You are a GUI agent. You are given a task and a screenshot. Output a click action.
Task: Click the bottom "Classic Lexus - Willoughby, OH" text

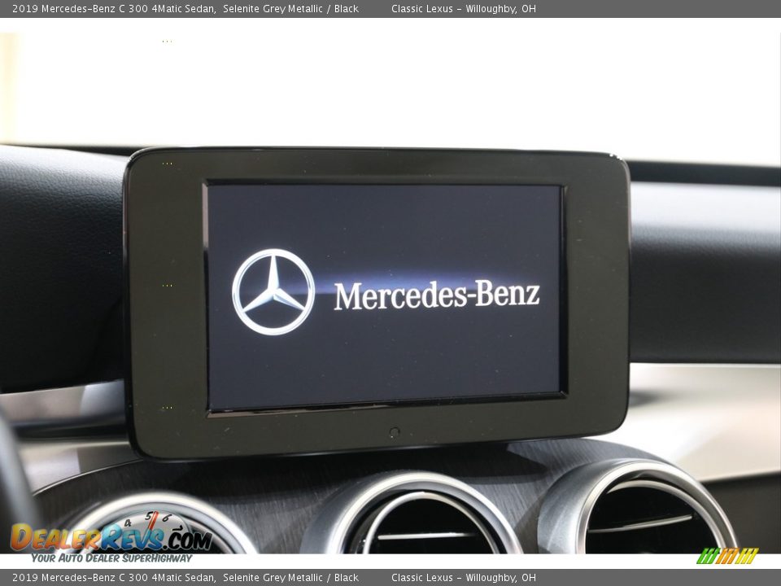pyautogui.click(x=463, y=578)
